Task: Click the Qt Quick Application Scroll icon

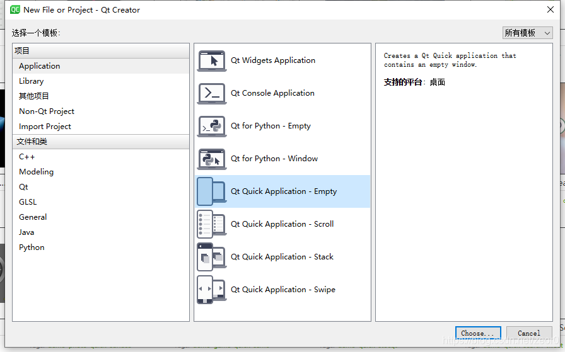Action: [212, 224]
